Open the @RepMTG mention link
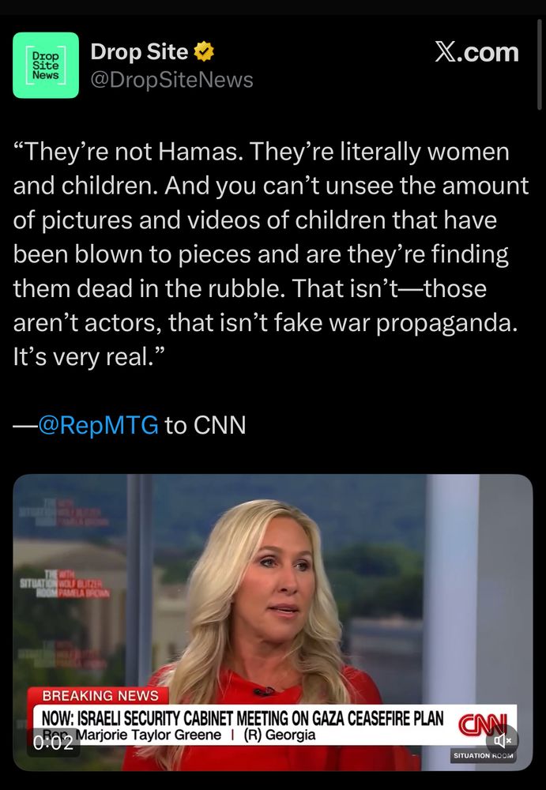Screen dimensions: 546x790 98,425
